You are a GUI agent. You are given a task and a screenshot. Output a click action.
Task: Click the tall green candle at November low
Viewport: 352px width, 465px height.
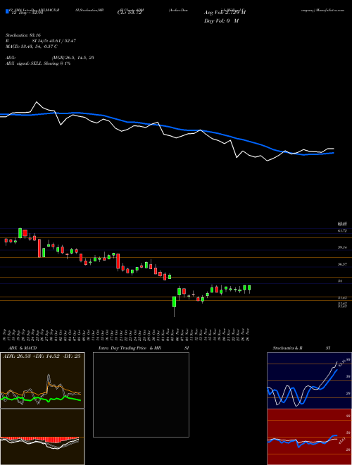174,302
